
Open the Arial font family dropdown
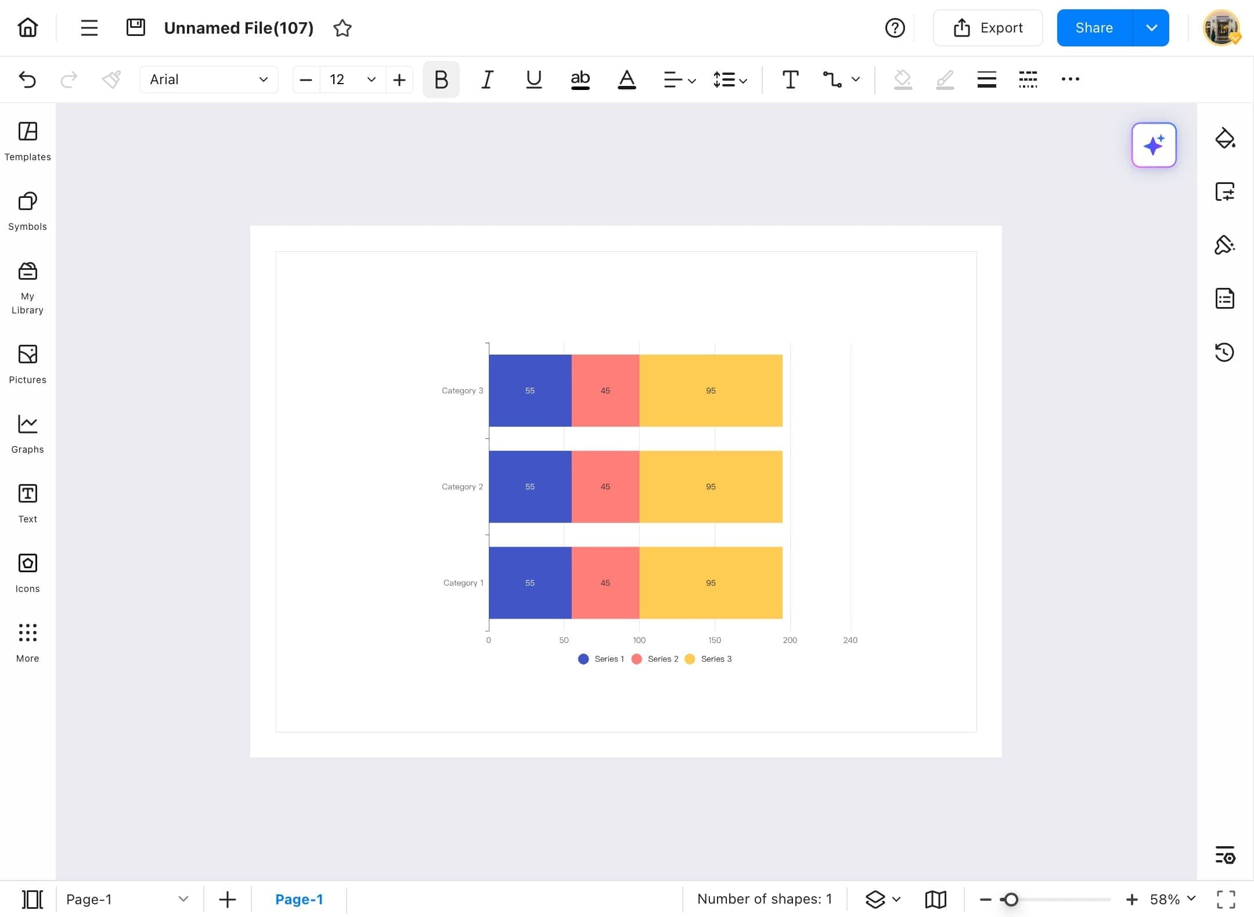click(208, 80)
